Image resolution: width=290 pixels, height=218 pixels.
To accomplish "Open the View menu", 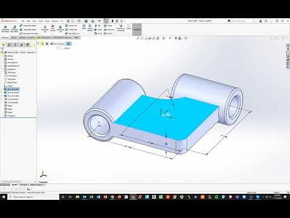I will pos(34,21).
